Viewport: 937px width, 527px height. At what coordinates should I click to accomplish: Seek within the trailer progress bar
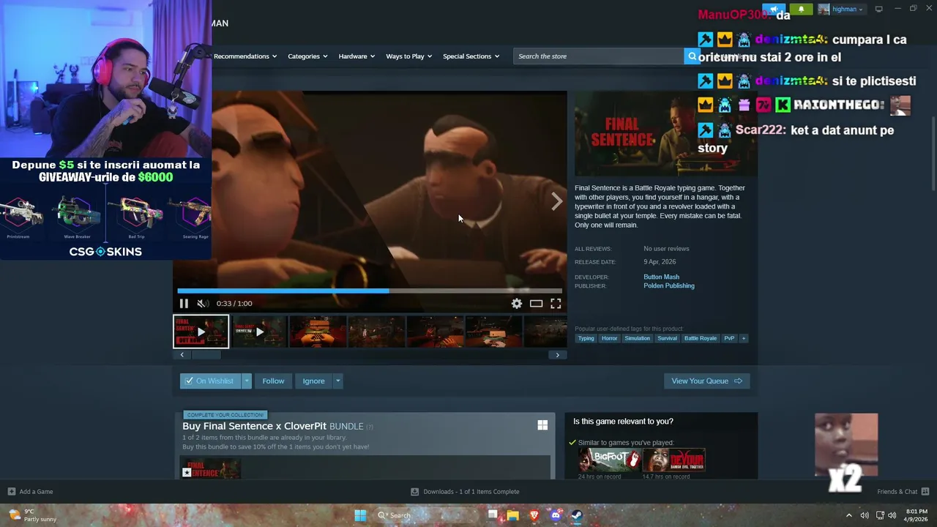(x=370, y=291)
